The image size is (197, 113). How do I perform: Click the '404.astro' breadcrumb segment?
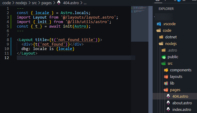coord(71,3)
